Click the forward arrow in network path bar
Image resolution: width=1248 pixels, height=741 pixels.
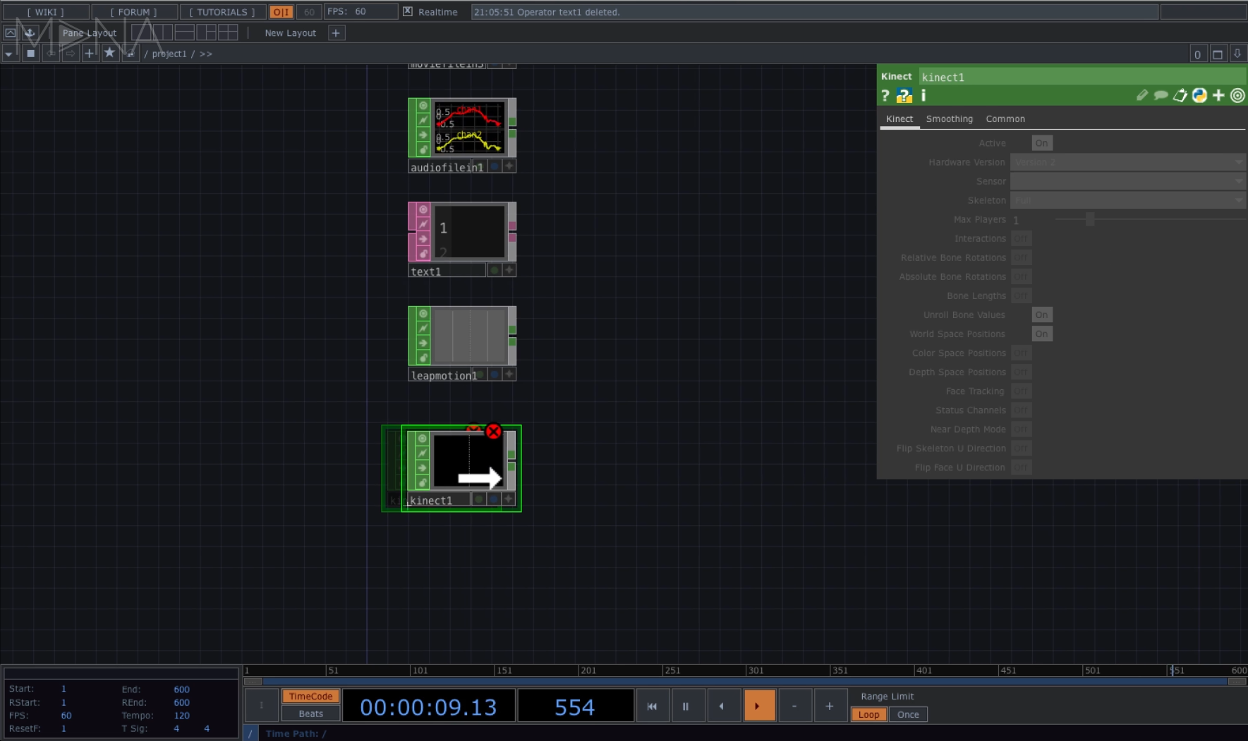pos(70,54)
